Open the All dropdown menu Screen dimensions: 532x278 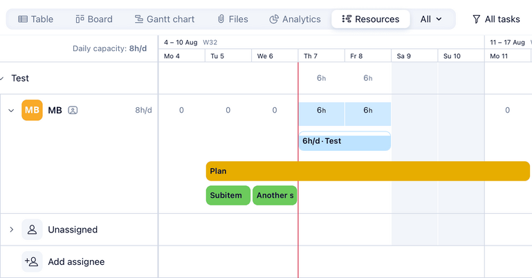431,19
